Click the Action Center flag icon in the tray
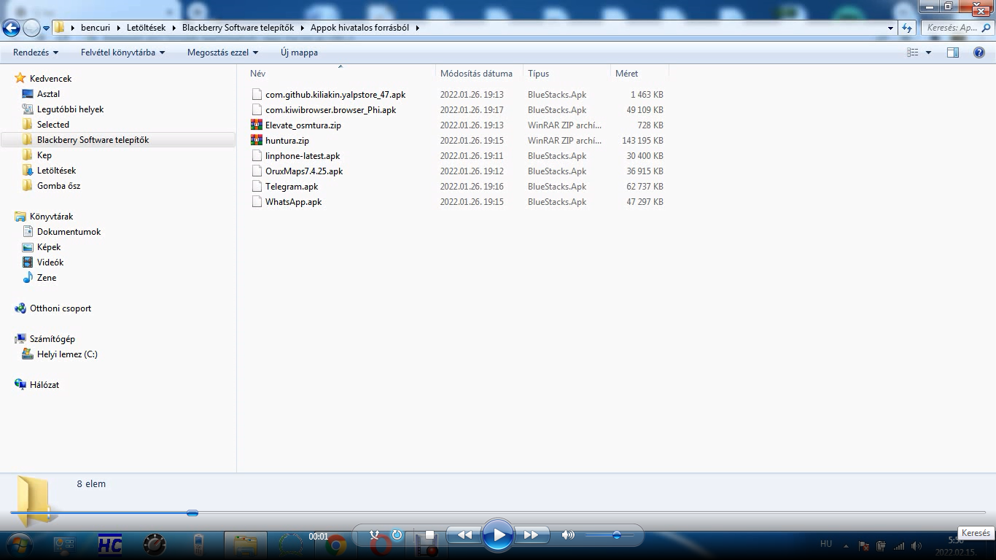Screen dimensions: 996x560 pos(863,545)
